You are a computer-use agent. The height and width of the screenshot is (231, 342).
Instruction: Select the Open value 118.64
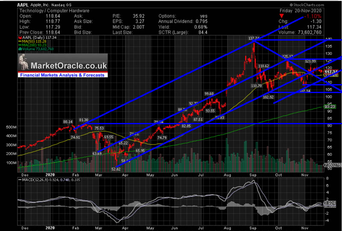tap(53, 16)
